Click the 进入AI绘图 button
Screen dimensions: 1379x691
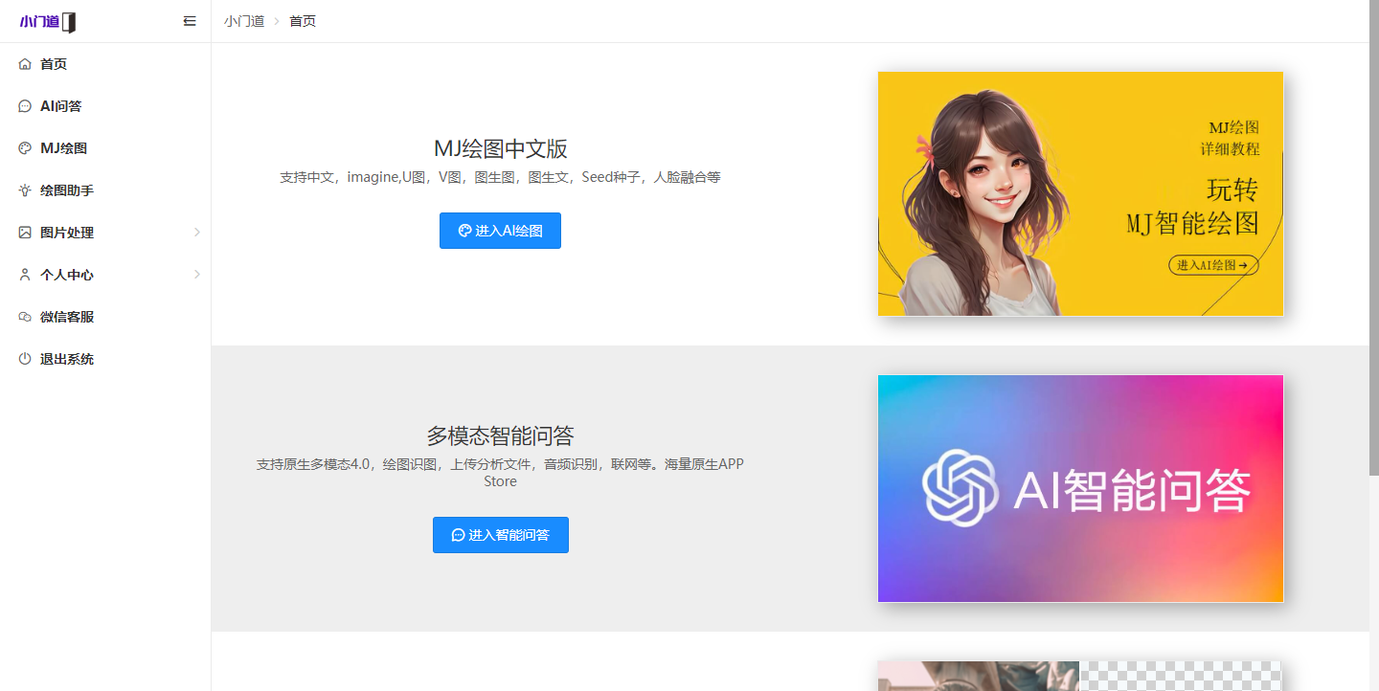pos(500,231)
